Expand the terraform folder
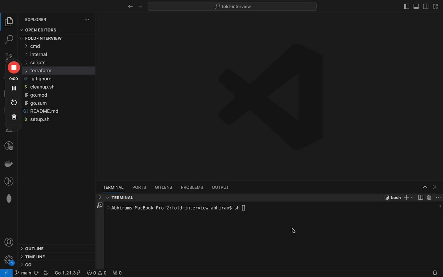 pos(57,71)
